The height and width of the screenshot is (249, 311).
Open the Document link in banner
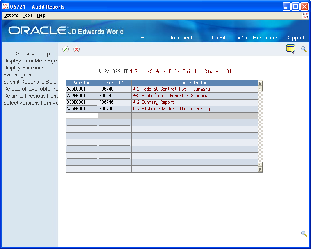pyautogui.click(x=180, y=37)
